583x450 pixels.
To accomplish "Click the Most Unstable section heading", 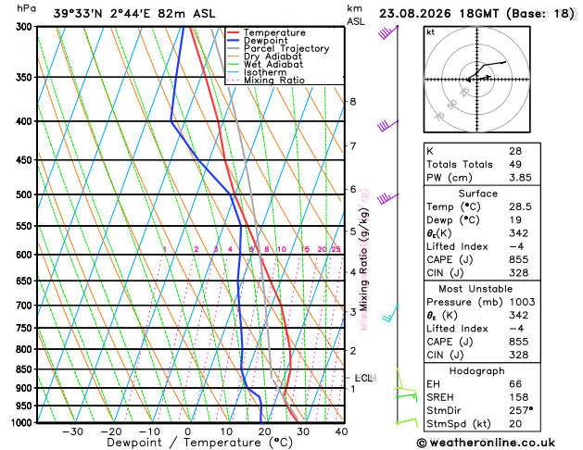I will 475,289.
